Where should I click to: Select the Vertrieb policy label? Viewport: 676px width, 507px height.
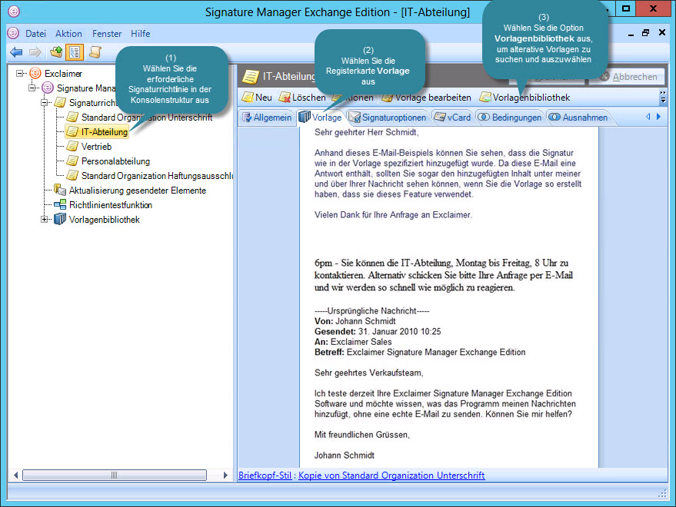97,147
